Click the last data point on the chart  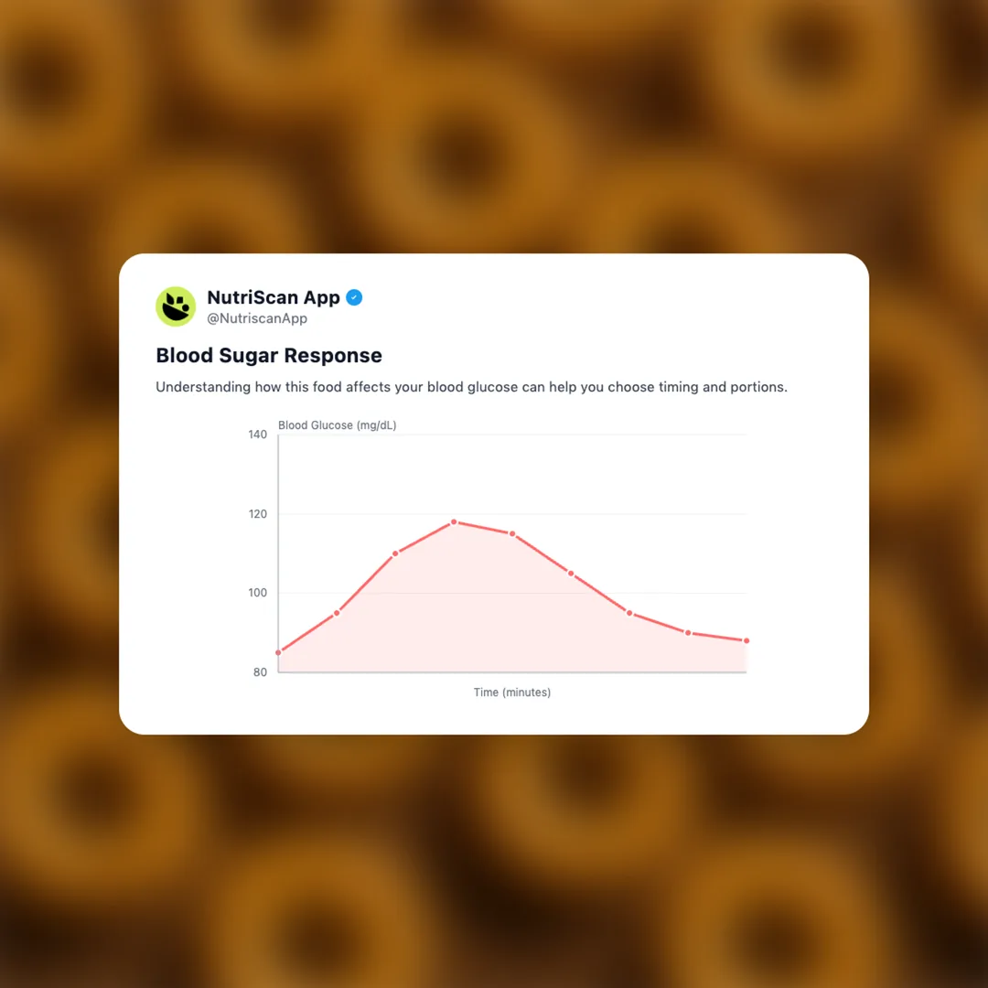click(x=746, y=640)
